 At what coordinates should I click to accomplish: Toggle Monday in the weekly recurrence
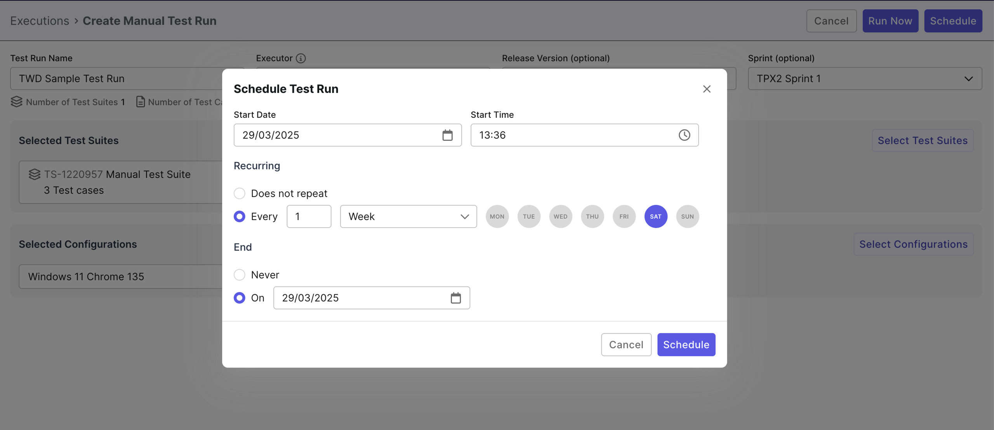(x=497, y=216)
